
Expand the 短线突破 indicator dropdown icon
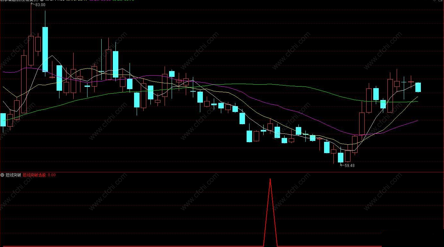[x=3, y=175]
